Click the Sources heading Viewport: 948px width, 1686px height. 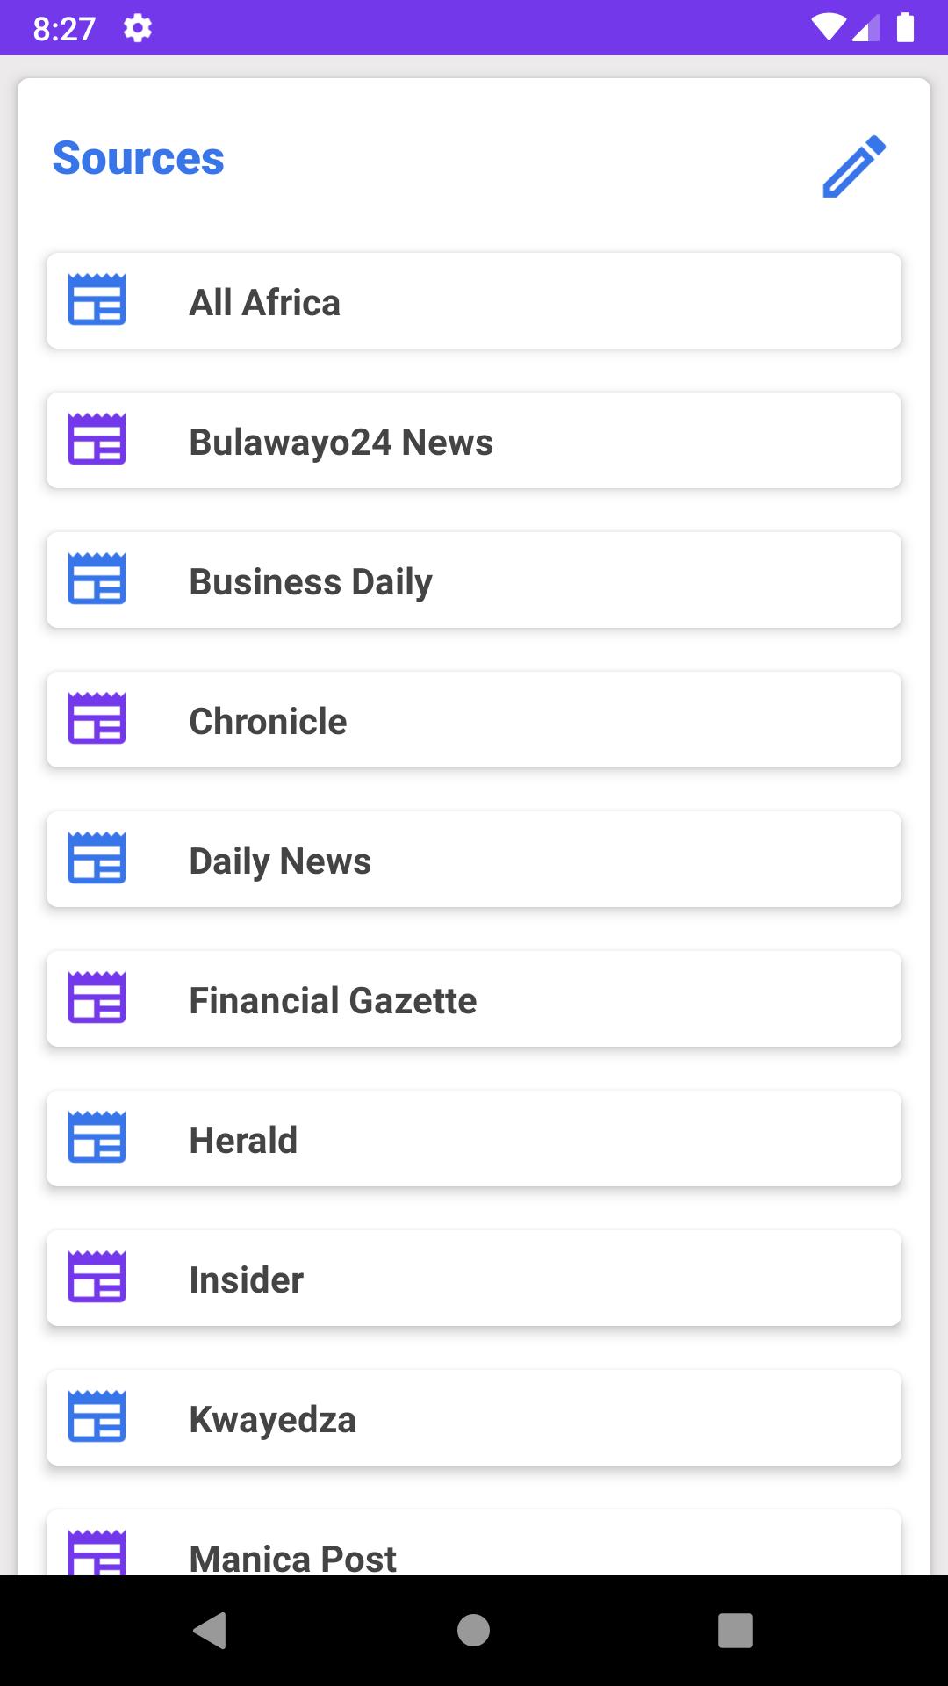point(139,159)
